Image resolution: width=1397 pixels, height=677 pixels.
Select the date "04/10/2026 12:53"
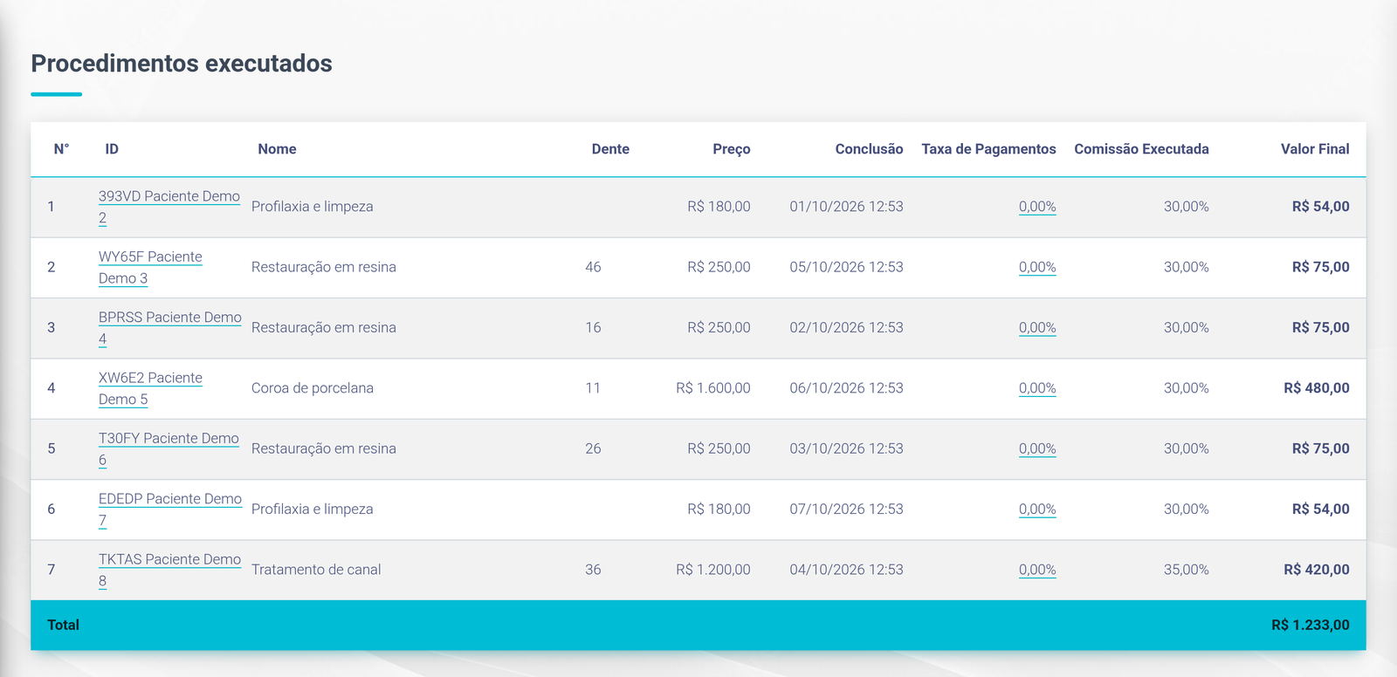(x=847, y=570)
